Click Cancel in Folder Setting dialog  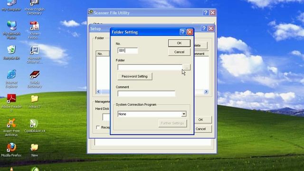179,52
